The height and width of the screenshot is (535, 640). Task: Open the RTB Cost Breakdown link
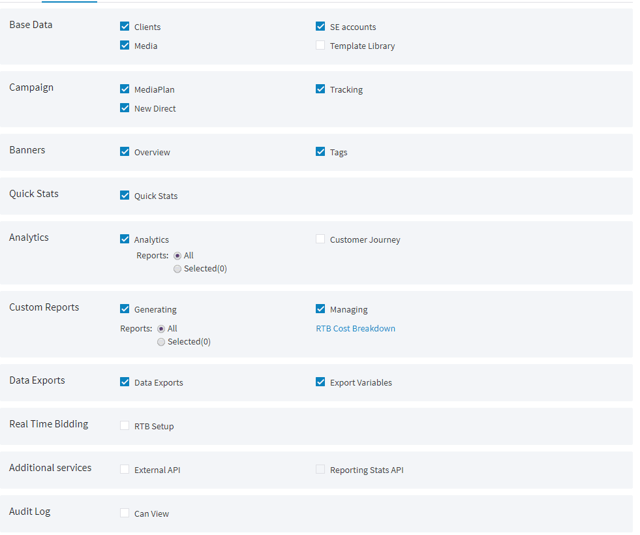[356, 329]
